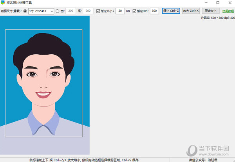Click the width (宽) input field
235x162 pixels.
(x=71, y=11)
